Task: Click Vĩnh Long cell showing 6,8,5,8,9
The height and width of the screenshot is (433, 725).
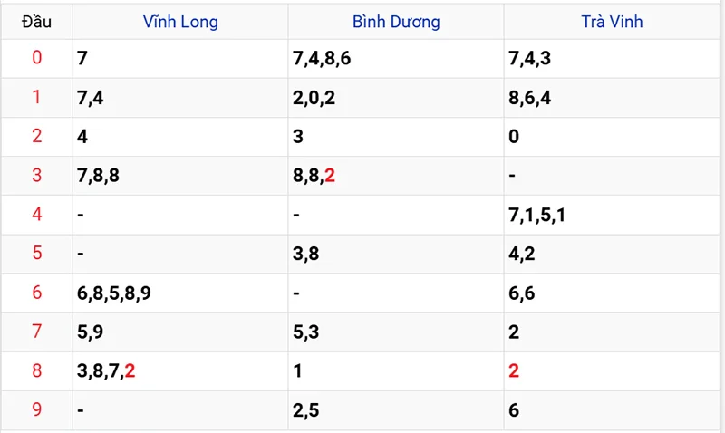Action: (113, 293)
